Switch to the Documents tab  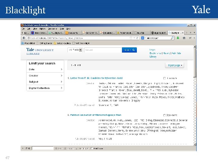[x=73, y=33]
